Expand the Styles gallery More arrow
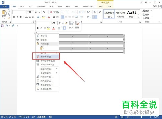The image size is (162, 119). click(x=139, y=18)
